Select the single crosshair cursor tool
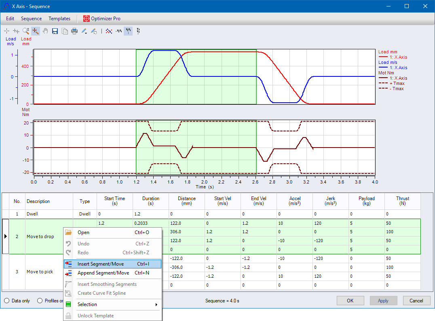The height and width of the screenshot is (321, 435). point(7,31)
